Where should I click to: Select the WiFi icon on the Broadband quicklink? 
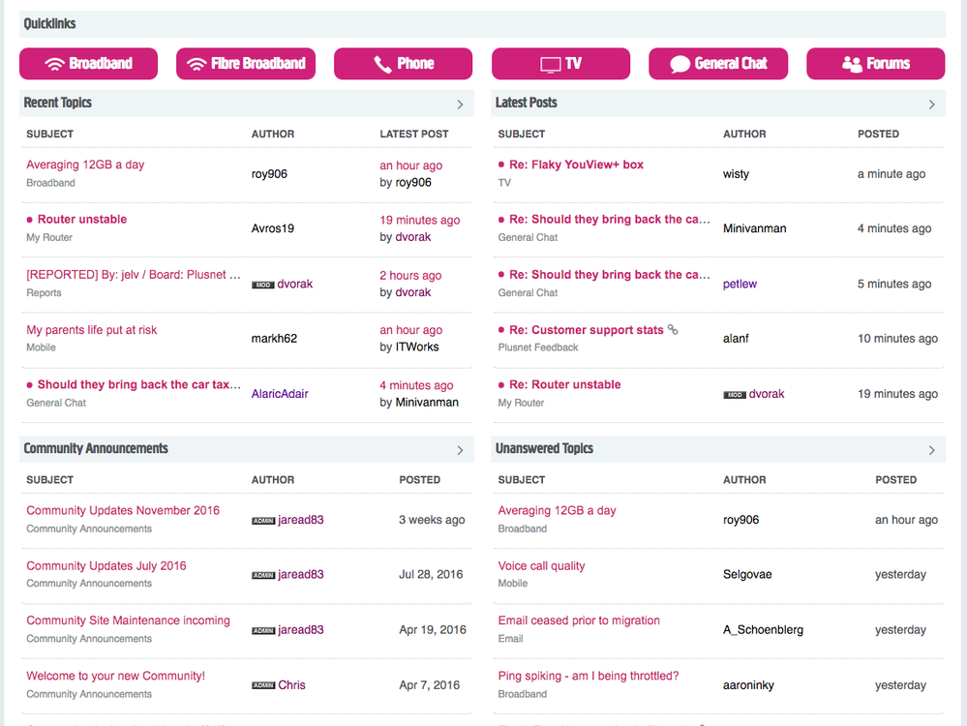54,63
